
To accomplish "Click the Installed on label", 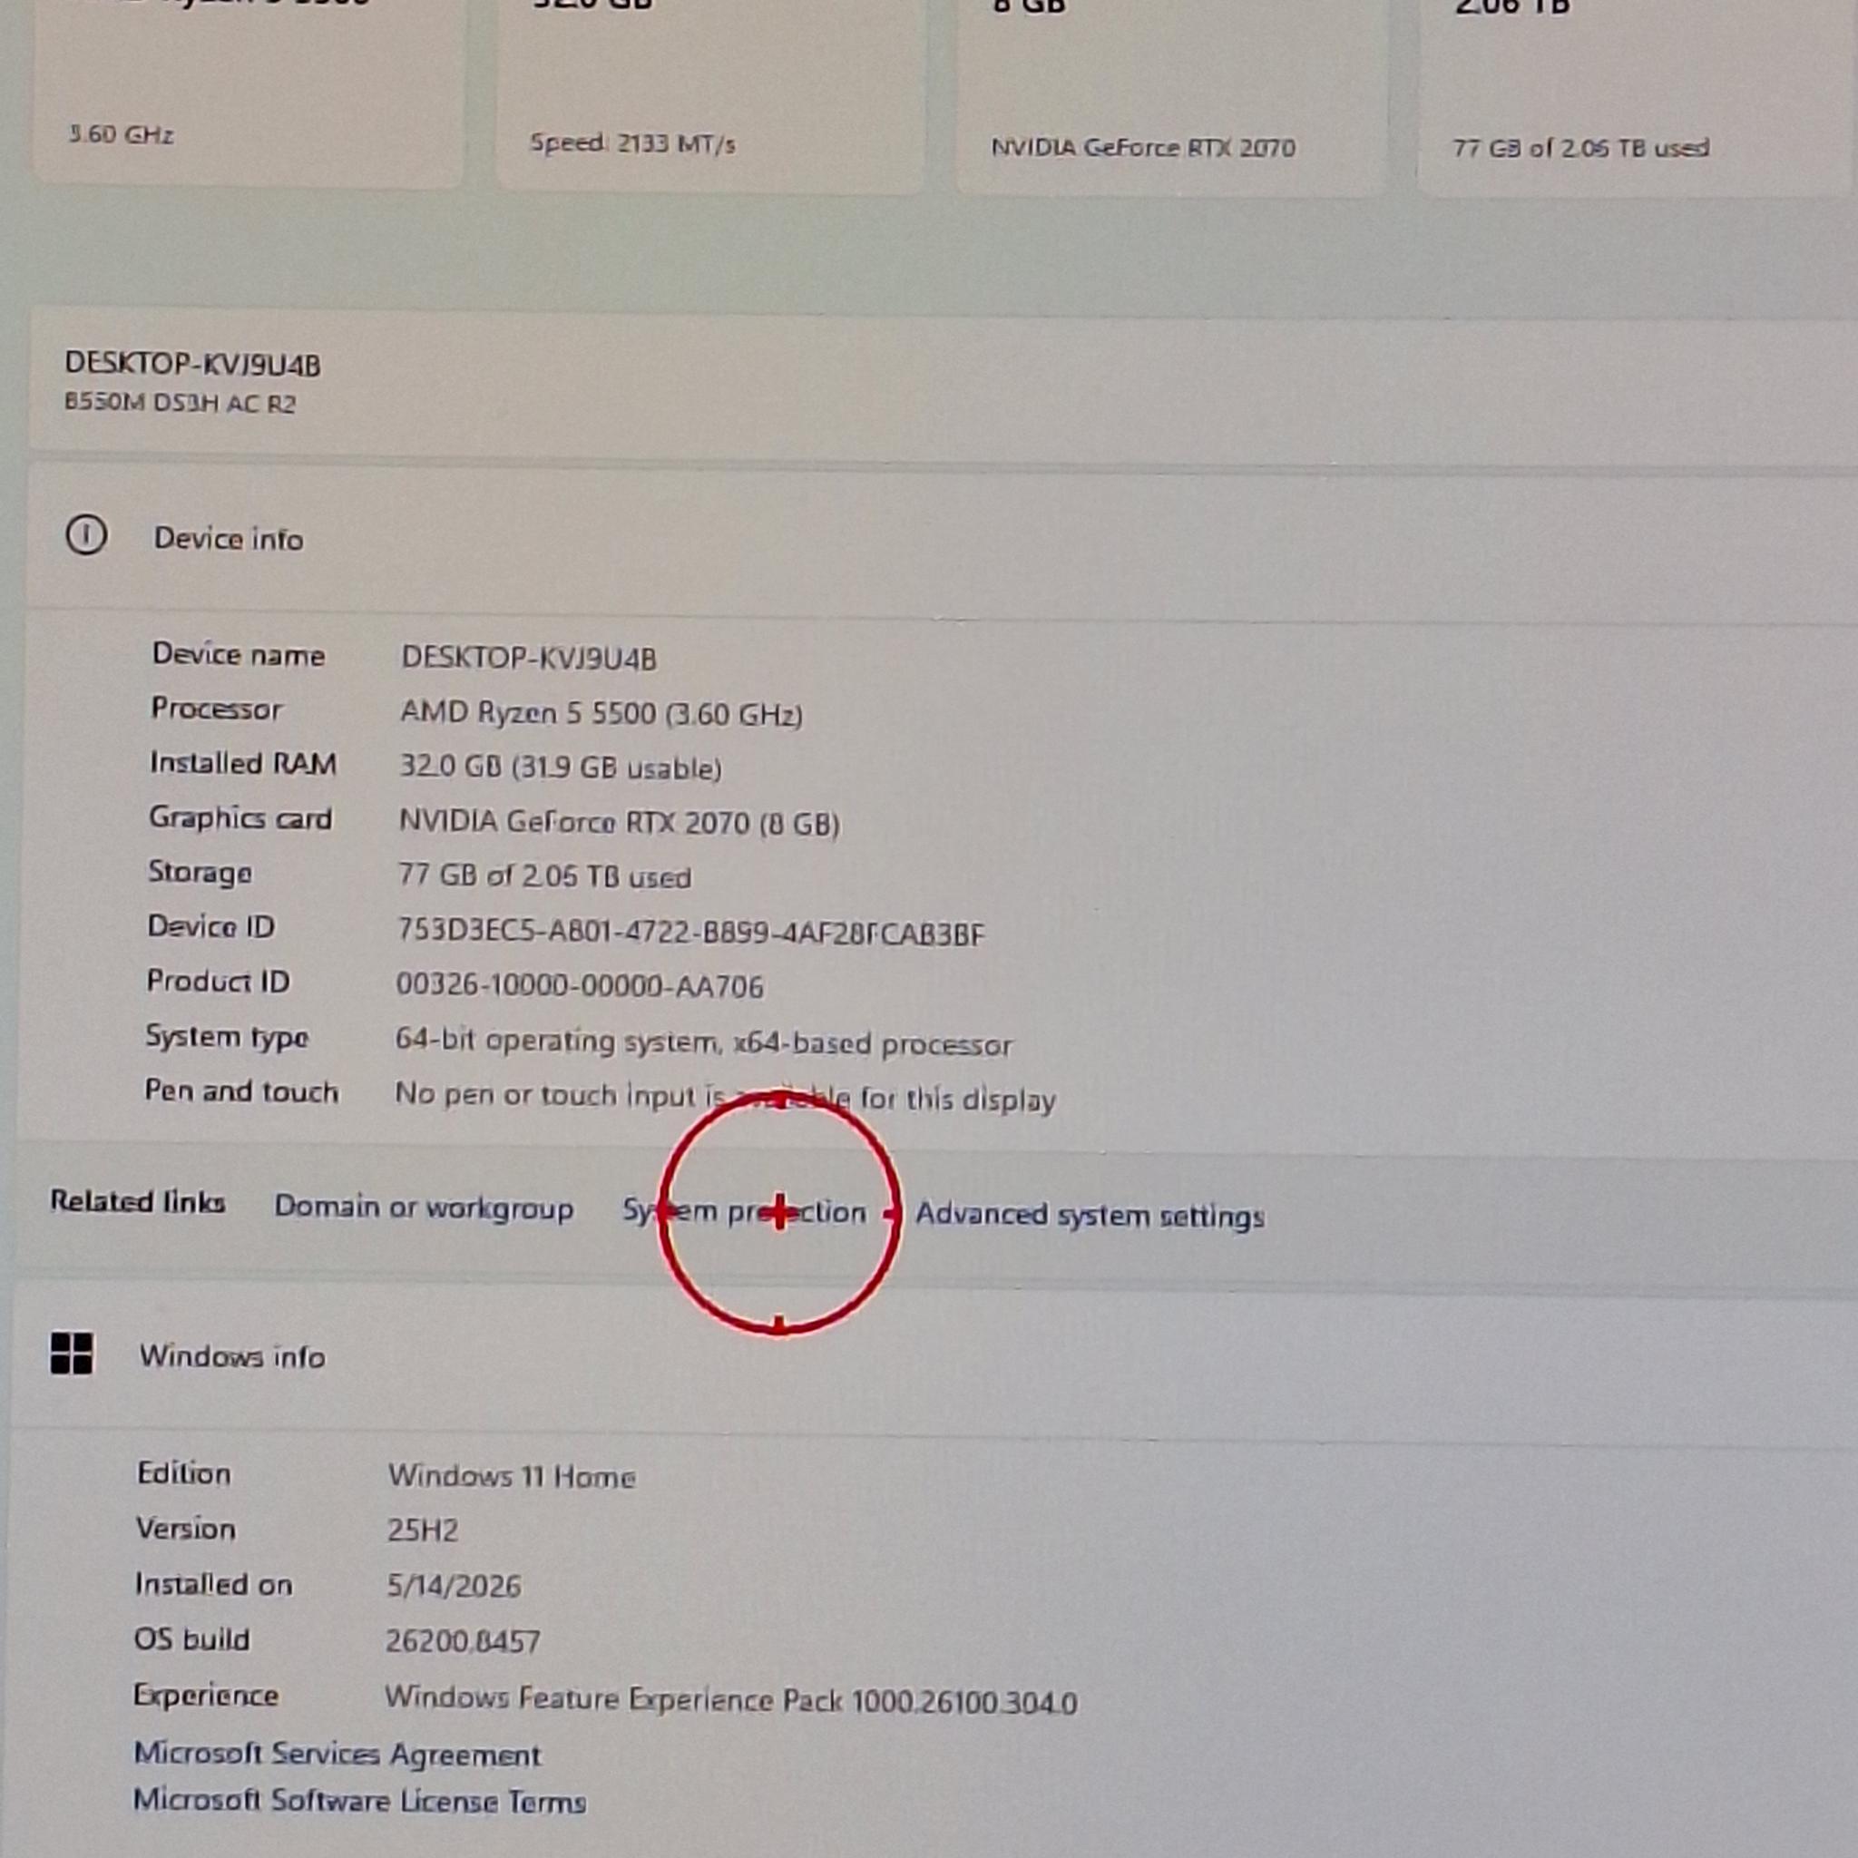I will (x=213, y=1583).
